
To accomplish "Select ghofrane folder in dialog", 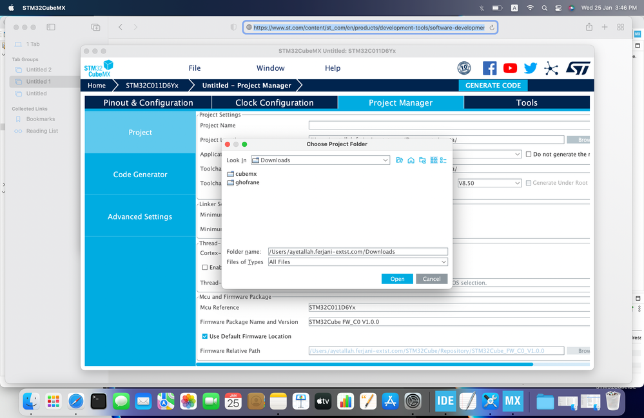I will coord(243,182).
